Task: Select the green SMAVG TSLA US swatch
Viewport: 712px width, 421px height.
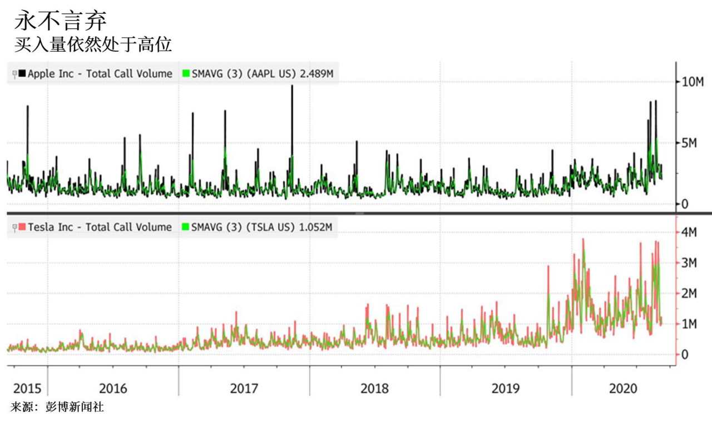Action: (x=186, y=227)
